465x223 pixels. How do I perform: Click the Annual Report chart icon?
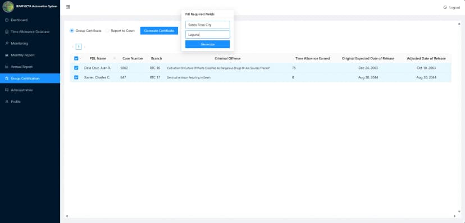[x=7, y=67]
